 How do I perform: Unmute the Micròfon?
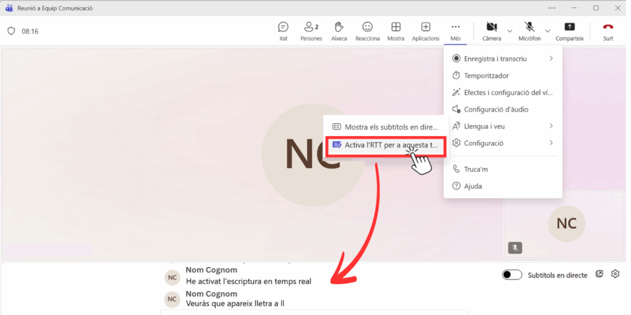tap(529, 30)
